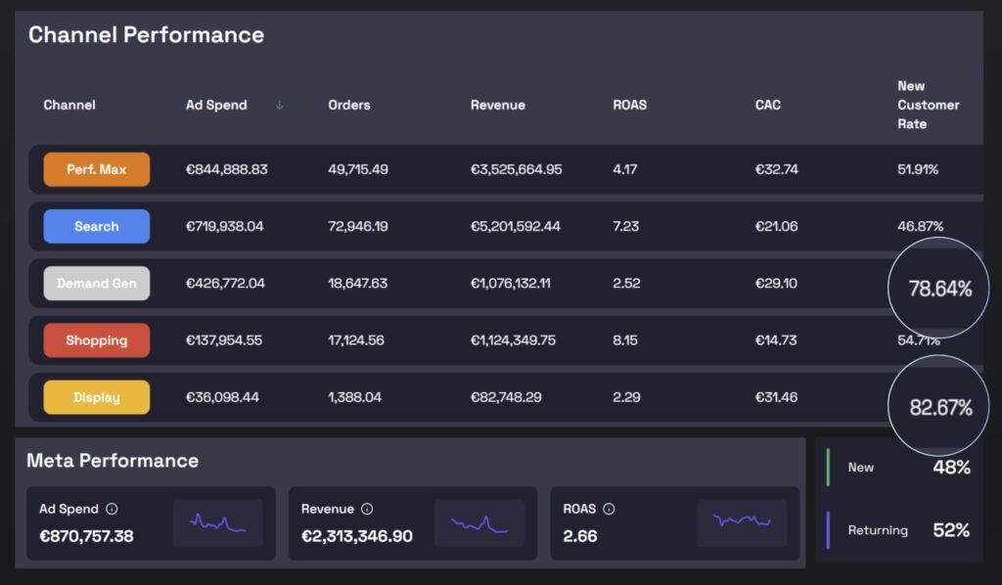Image resolution: width=1002 pixels, height=585 pixels.
Task: Click Perf. Max ad spend €844,888.83
Action: (x=226, y=169)
